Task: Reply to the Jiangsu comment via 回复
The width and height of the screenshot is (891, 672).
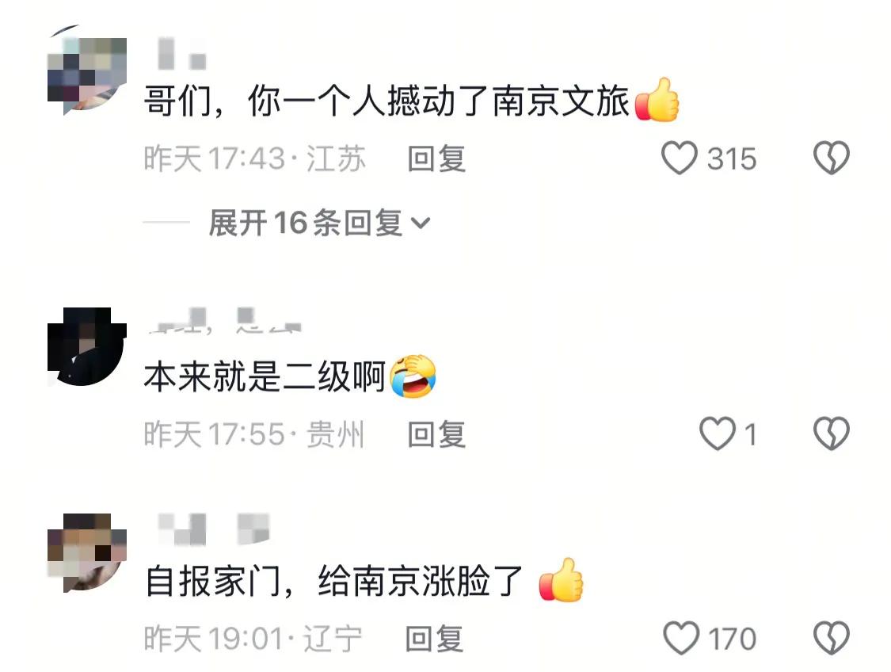Action: click(436, 158)
